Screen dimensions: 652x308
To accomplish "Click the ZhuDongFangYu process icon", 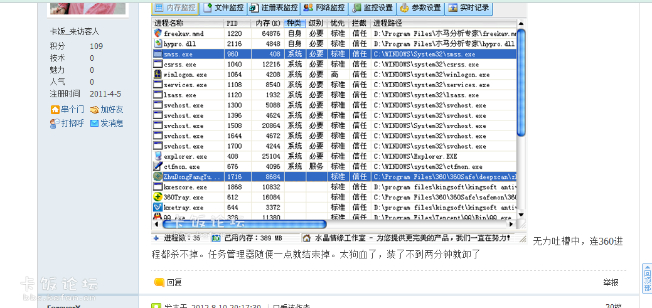I will pos(158,176).
